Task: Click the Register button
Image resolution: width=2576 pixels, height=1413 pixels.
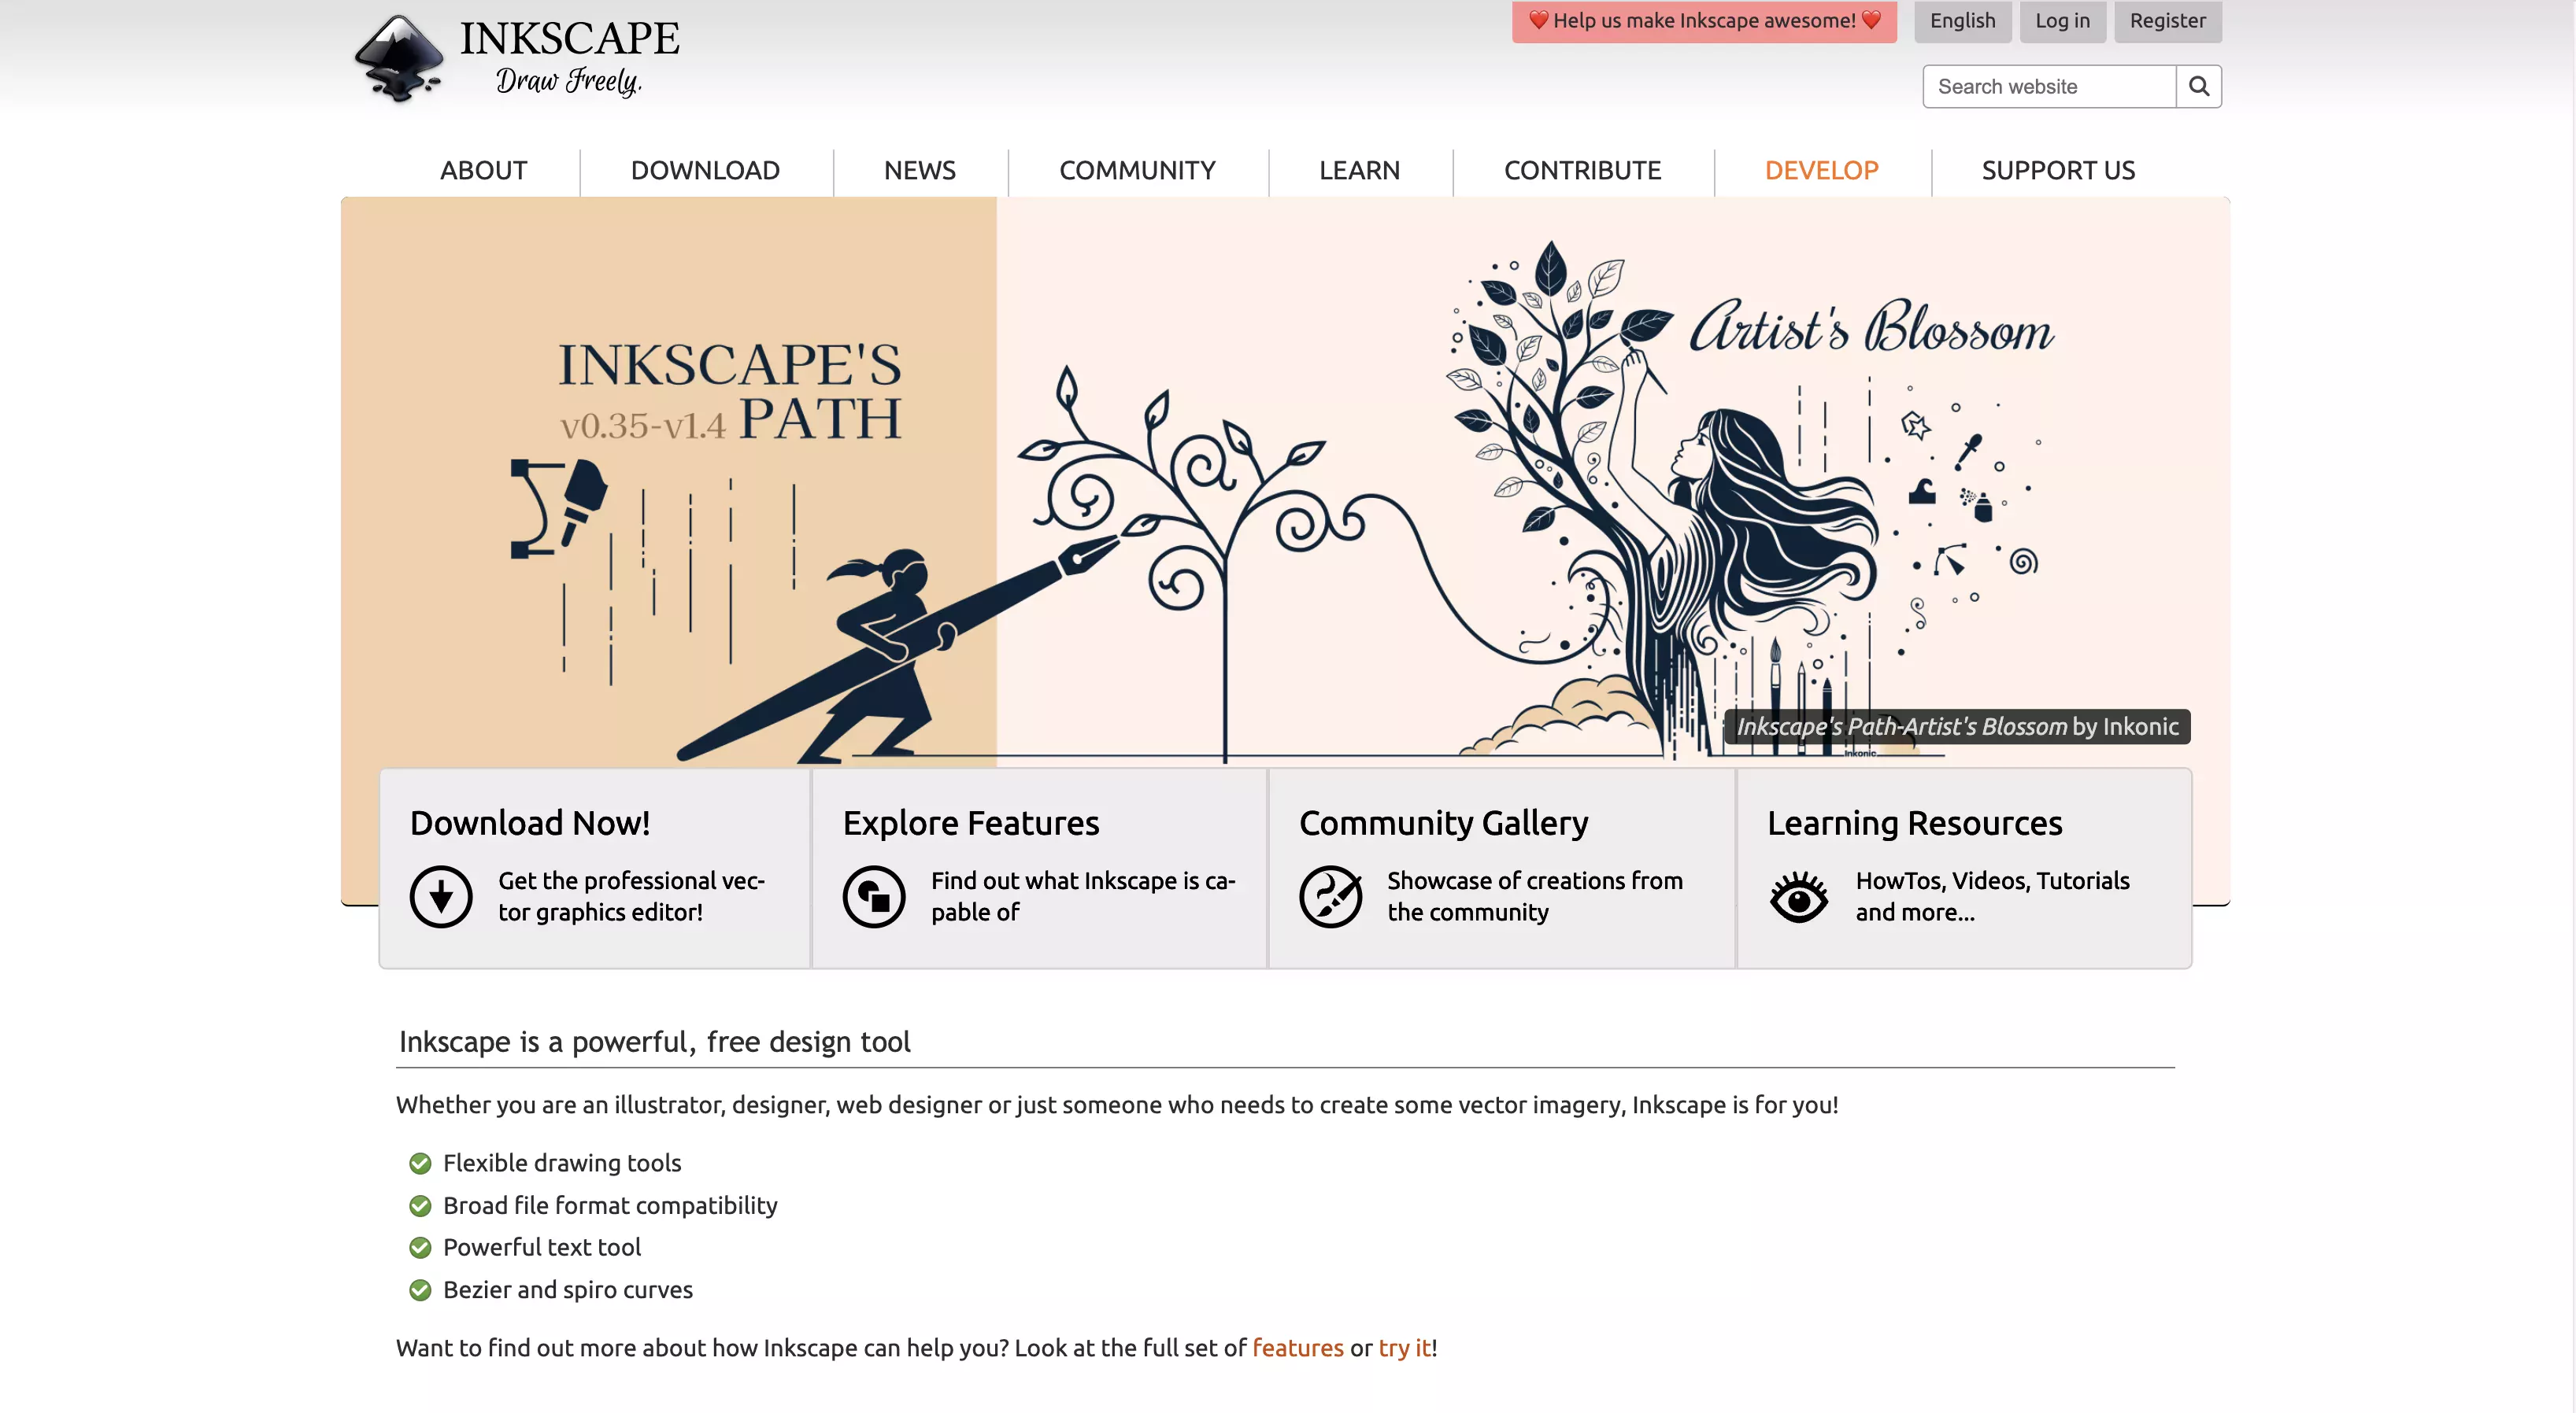Action: point(2167,20)
